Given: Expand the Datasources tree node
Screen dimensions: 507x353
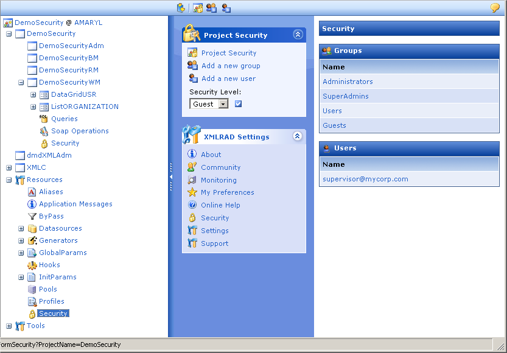Looking at the screenshot, I should click(21, 229).
